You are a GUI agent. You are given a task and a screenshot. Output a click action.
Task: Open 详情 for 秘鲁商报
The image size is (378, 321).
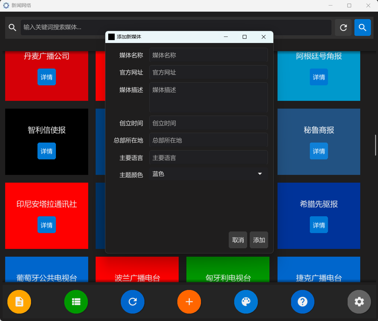click(319, 151)
